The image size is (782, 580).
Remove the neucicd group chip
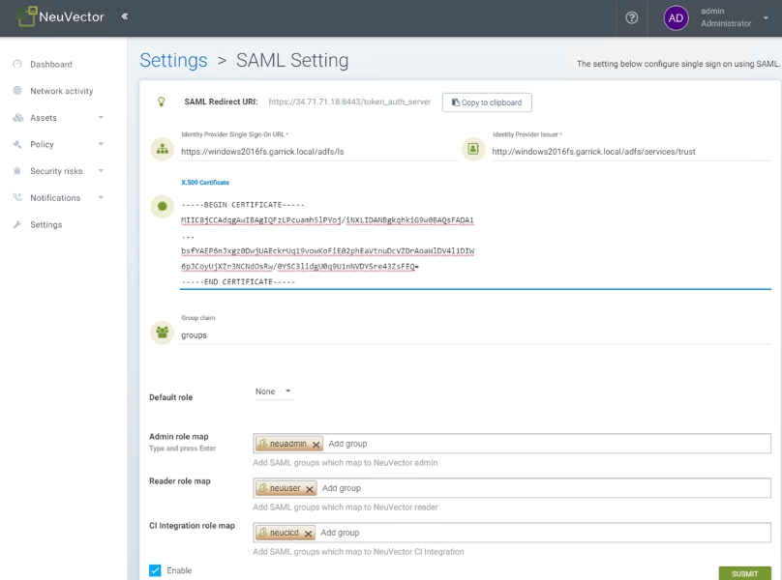(x=309, y=534)
